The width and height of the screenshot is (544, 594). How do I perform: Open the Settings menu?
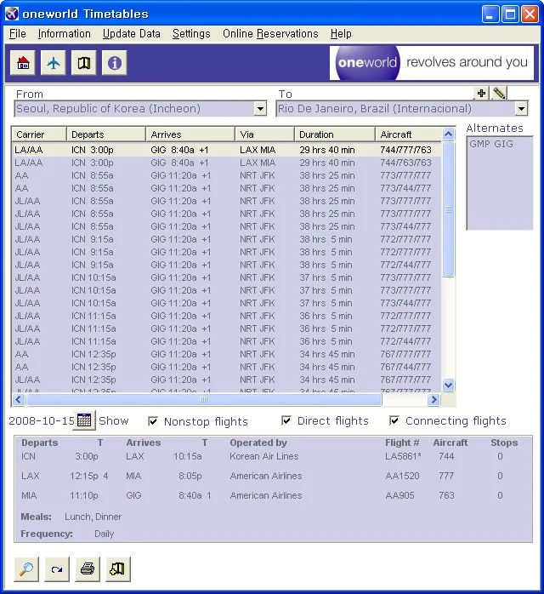(191, 34)
